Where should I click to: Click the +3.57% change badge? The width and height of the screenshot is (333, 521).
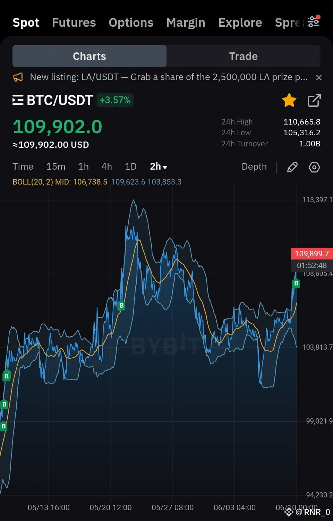(x=115, y=100)
